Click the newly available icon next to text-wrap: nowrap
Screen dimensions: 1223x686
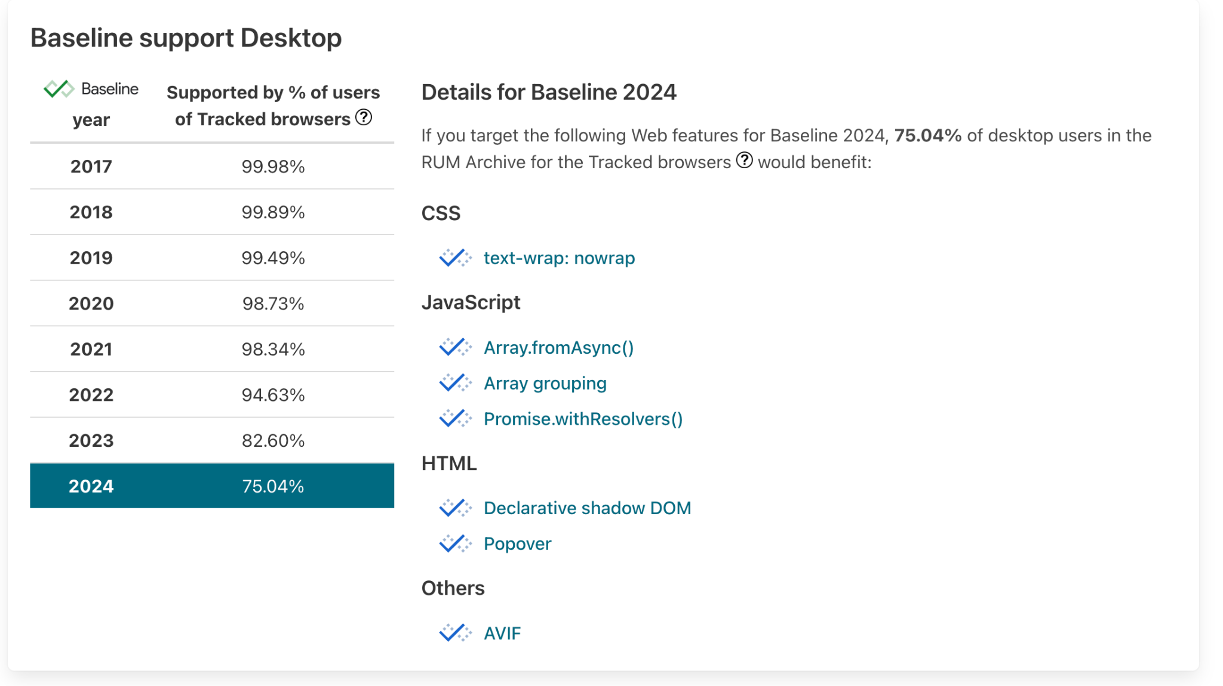tap(455, 258)
